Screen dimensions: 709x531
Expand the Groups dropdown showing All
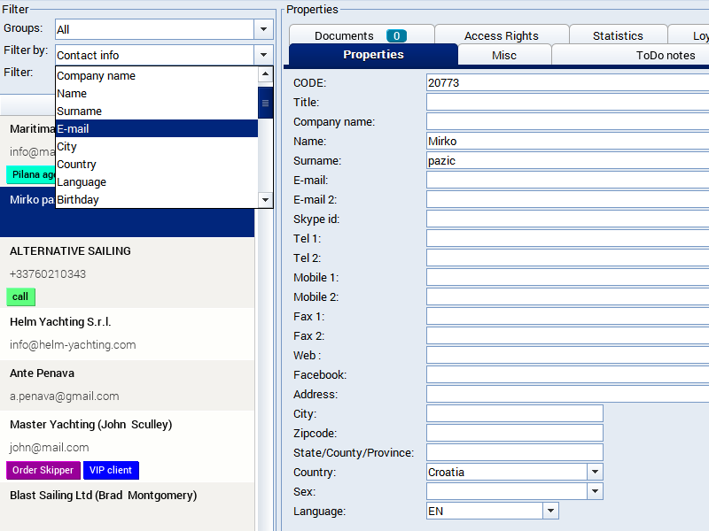263,29
